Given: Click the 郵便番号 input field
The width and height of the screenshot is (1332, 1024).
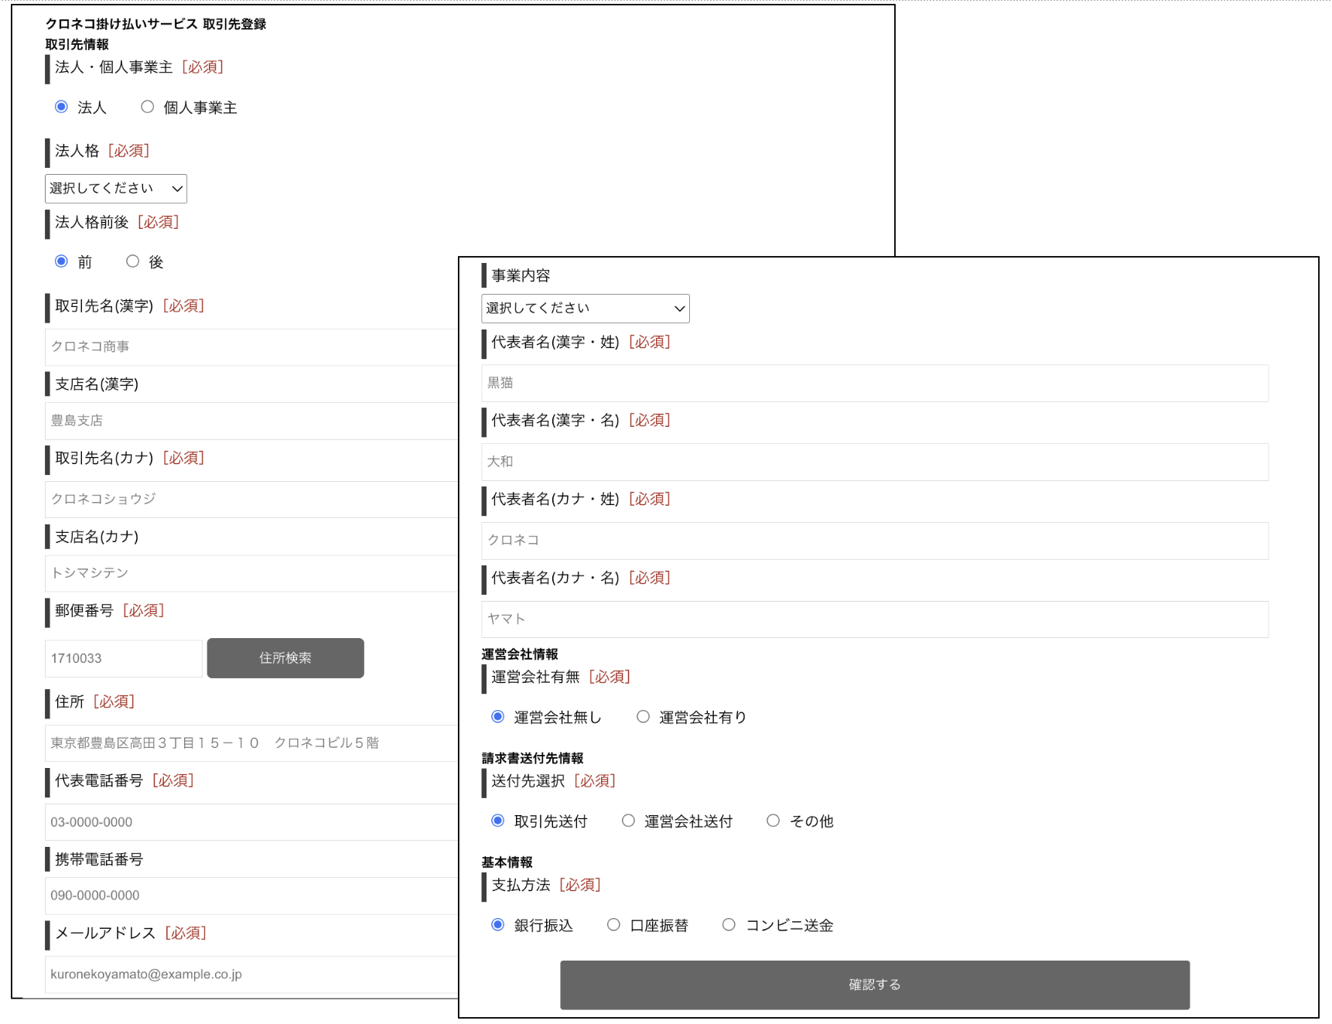Looking at the screenshot, I should (x=124, y=658).
